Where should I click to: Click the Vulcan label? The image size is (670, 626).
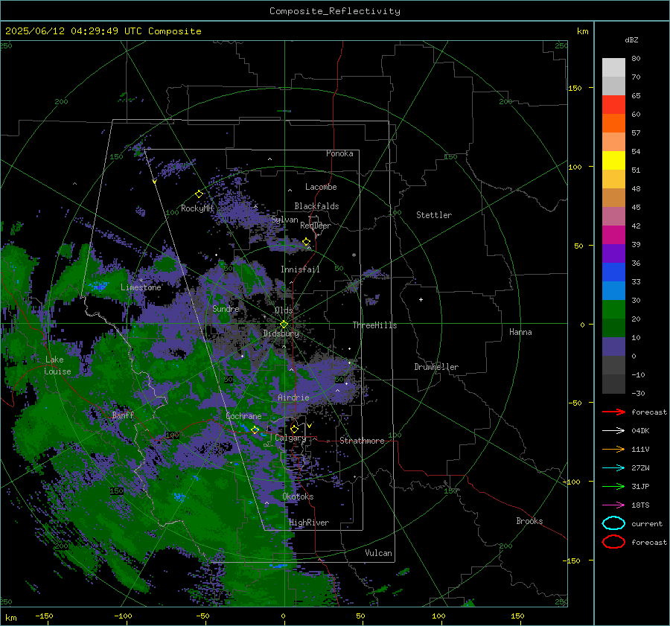(x=378, y=553)
